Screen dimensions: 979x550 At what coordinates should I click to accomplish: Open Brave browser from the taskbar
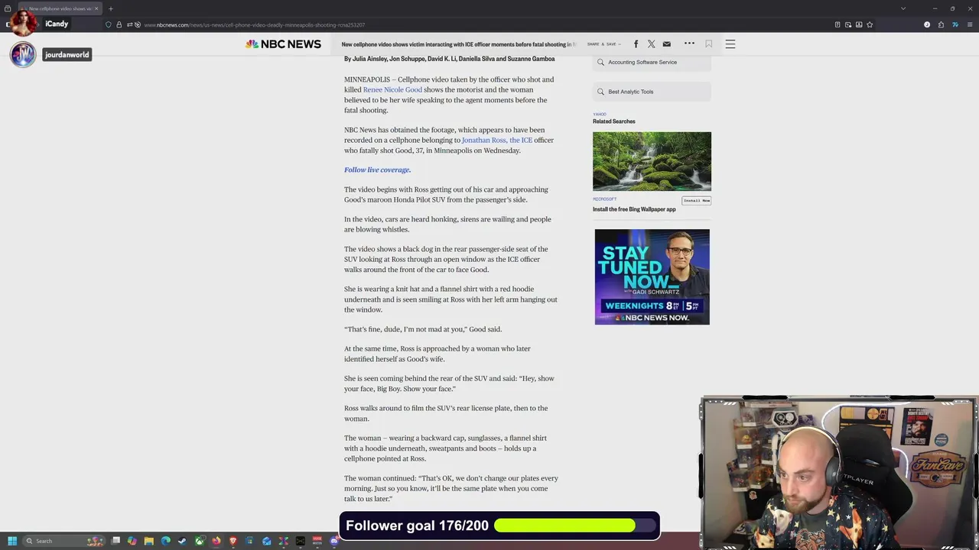click(x=233, y=541)
